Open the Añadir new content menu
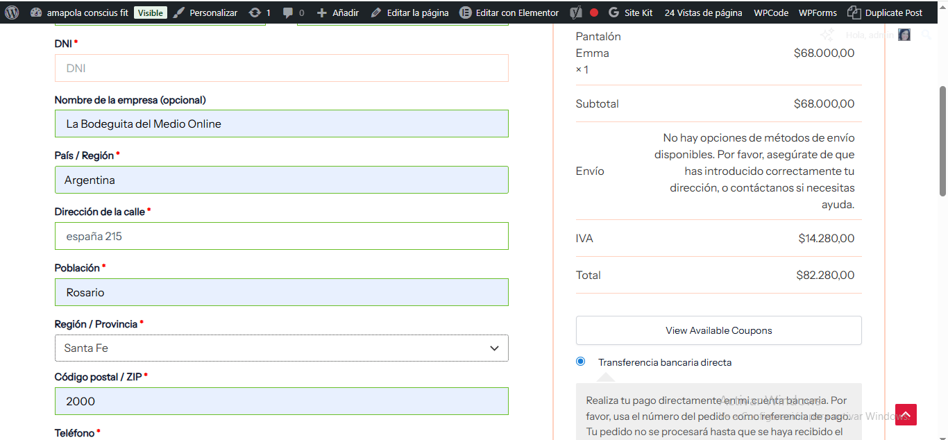Viewport: 948px width, 440px height. 338,12
